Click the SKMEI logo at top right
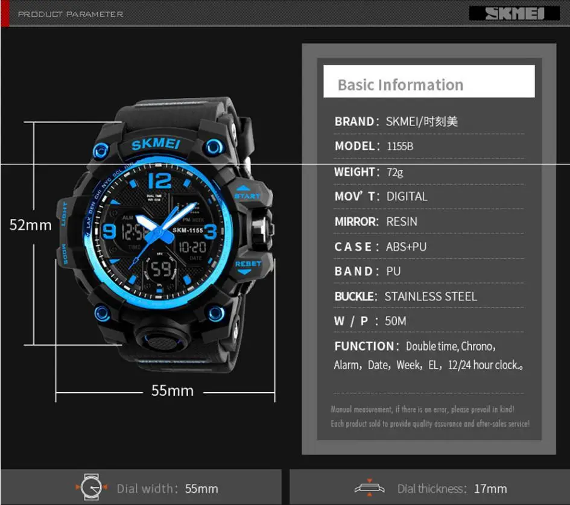 515,13
